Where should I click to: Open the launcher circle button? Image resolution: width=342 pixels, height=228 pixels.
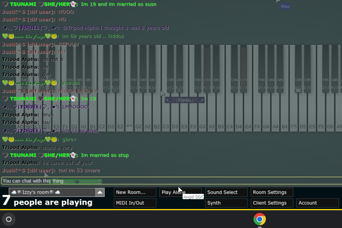click(9, 219)
